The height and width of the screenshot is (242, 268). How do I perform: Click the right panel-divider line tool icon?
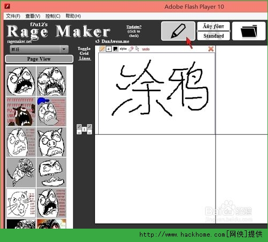point(90,127)
